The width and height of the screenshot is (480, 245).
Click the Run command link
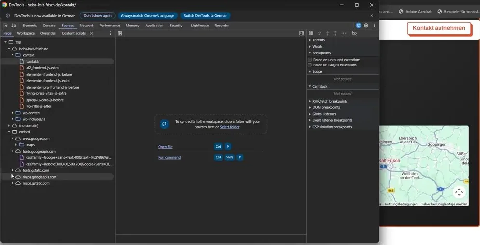[169, 157]
